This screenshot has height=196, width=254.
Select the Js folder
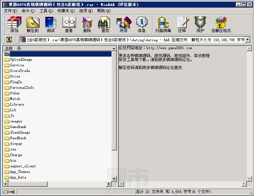point(9,116)
